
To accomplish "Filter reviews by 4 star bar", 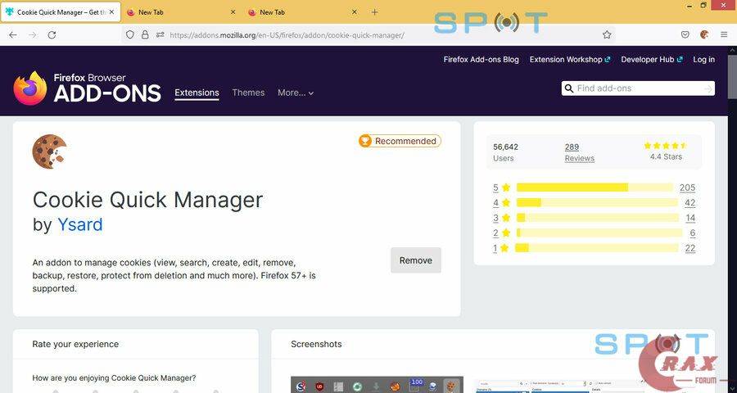I will tap(597, 202).
